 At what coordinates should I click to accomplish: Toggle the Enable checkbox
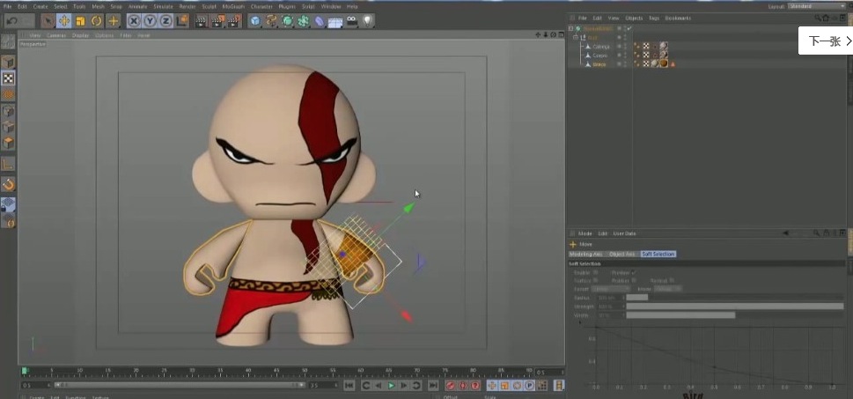coord(596,272)
